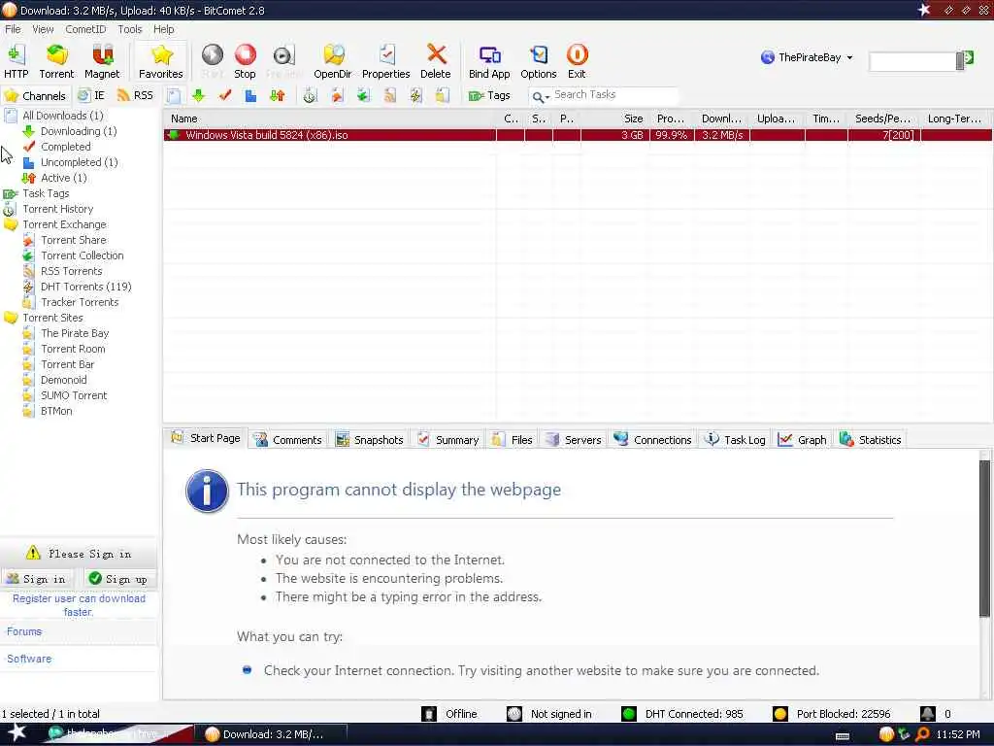
Task: Open a torrent file via Torrent icon
Action: coord(56,61)
